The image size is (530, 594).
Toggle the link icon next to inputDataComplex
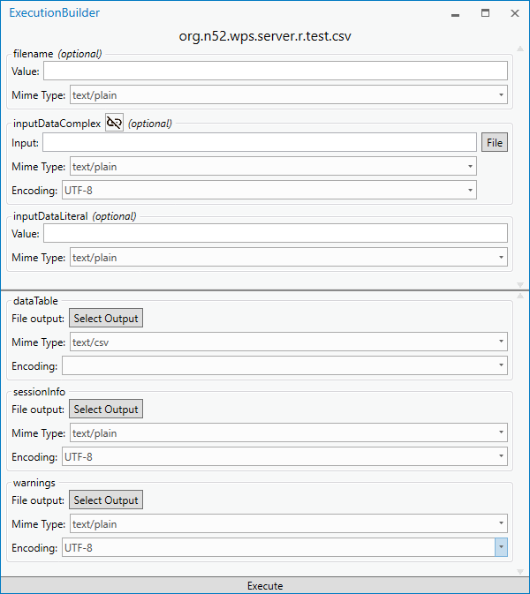click(x=114, y=123)
